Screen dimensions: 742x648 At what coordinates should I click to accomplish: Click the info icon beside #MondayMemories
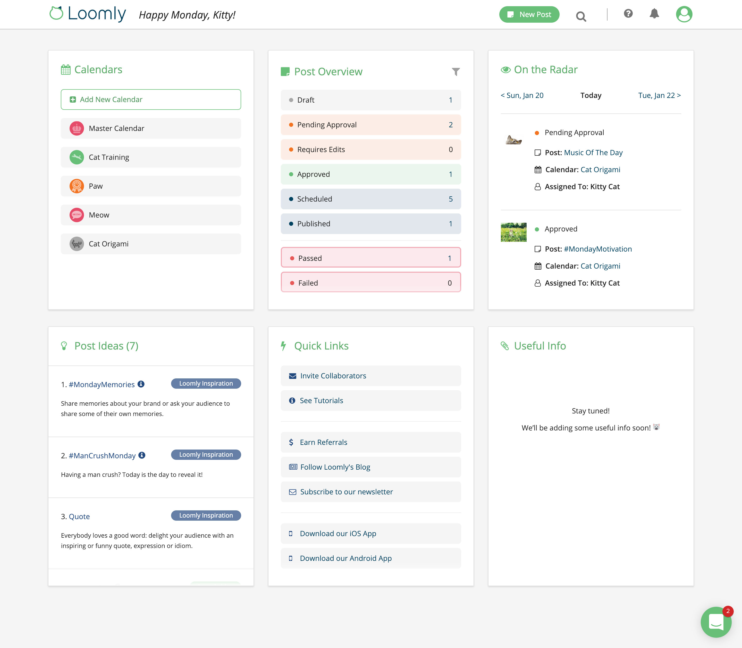coord(141,384)
